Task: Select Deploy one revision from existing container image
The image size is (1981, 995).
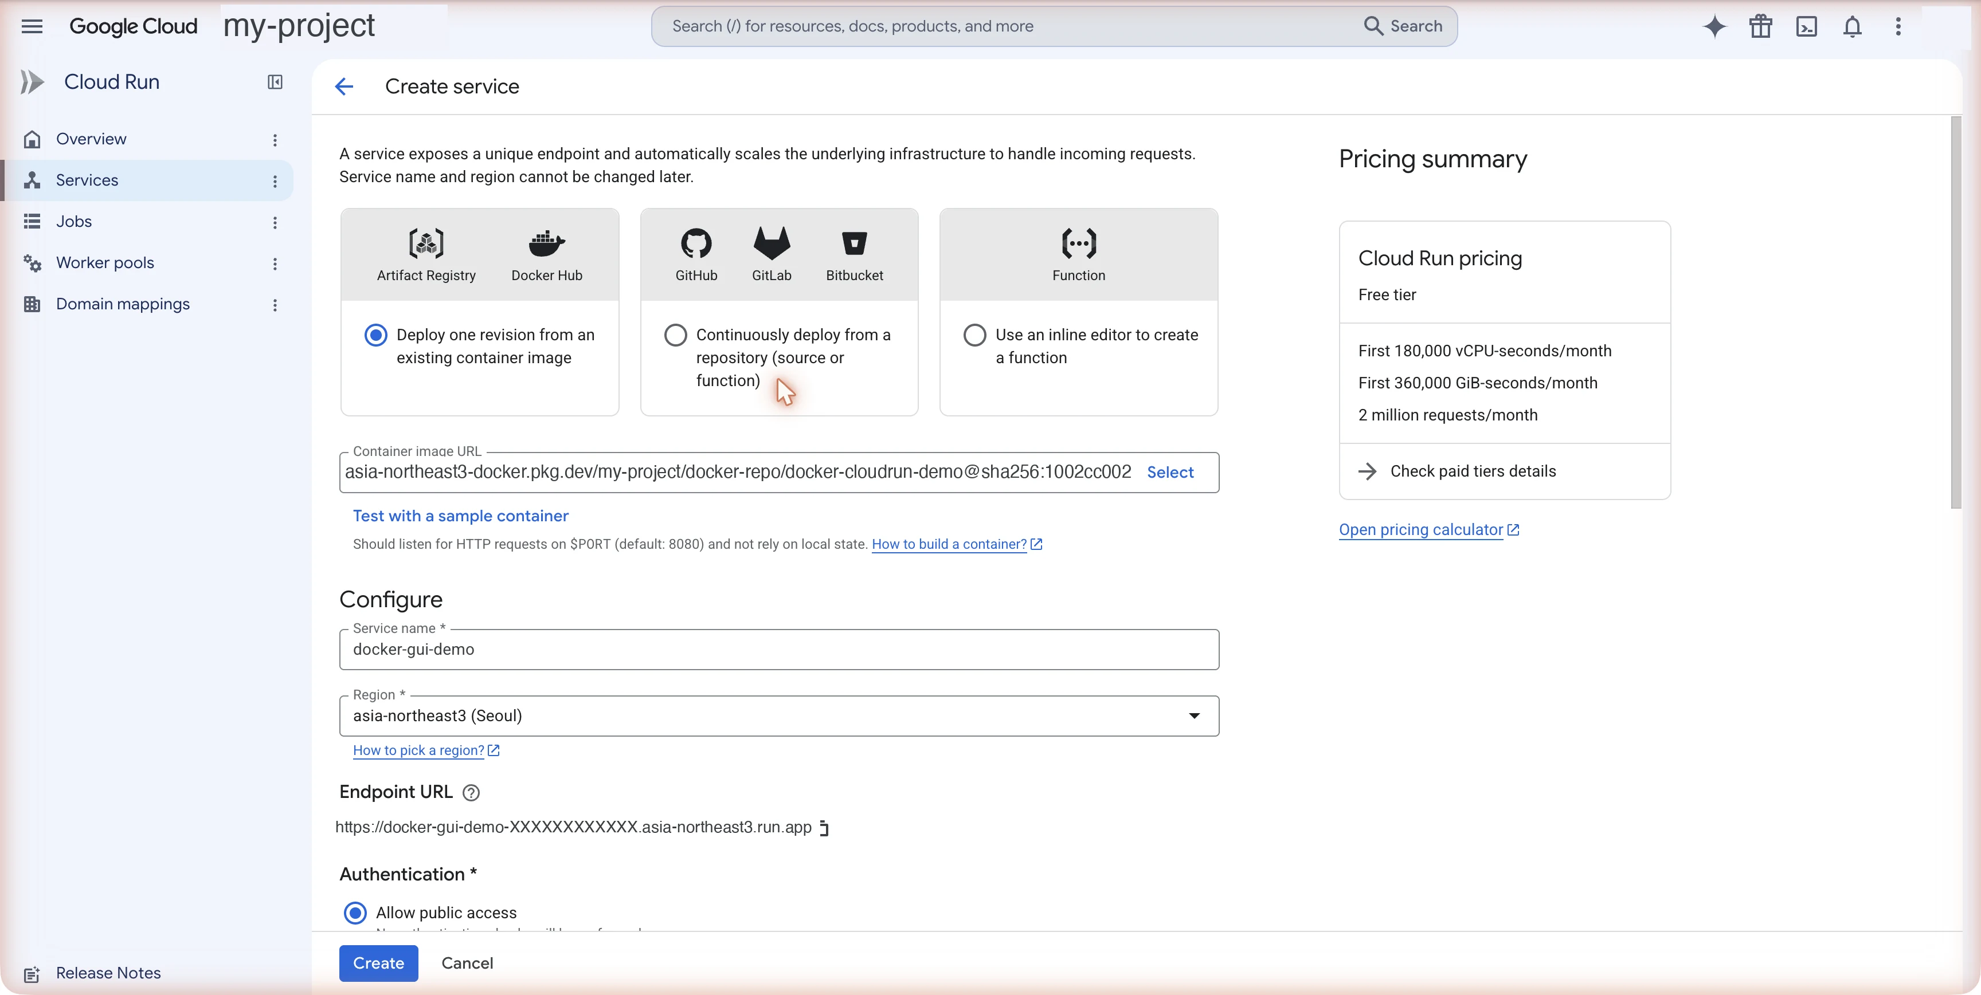Action: point(375,335)
